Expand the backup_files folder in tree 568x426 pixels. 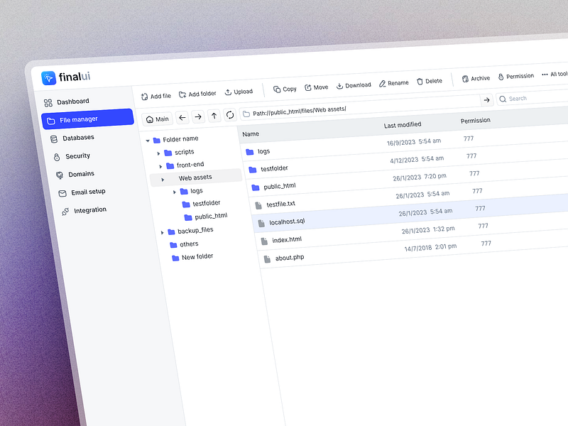point(162,232)
